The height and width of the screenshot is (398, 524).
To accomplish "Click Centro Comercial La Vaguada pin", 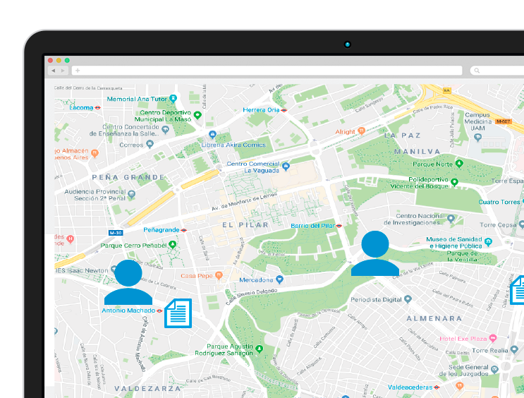I will click(286, 167).
